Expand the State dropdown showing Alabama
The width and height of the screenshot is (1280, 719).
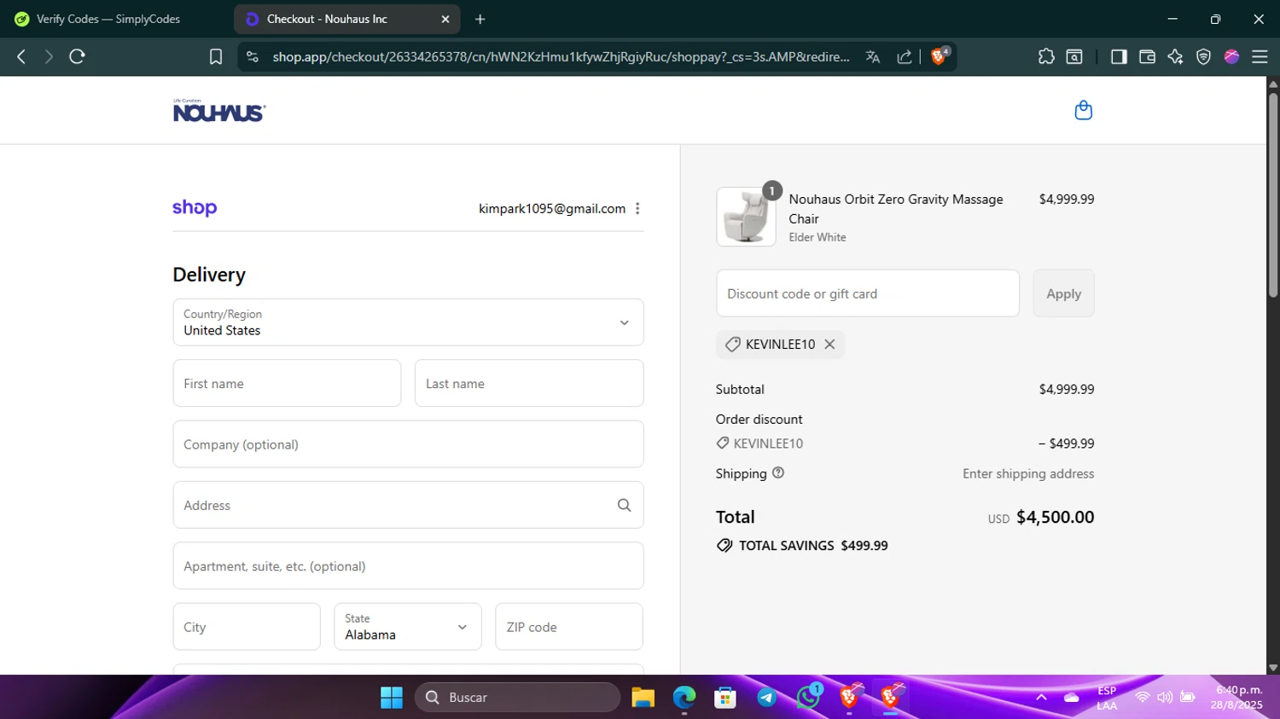tap(408, 627)
